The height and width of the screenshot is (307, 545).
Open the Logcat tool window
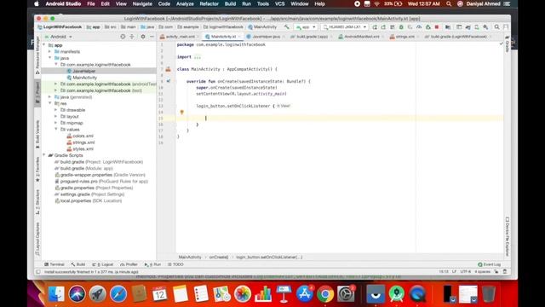tap(103, 264)
